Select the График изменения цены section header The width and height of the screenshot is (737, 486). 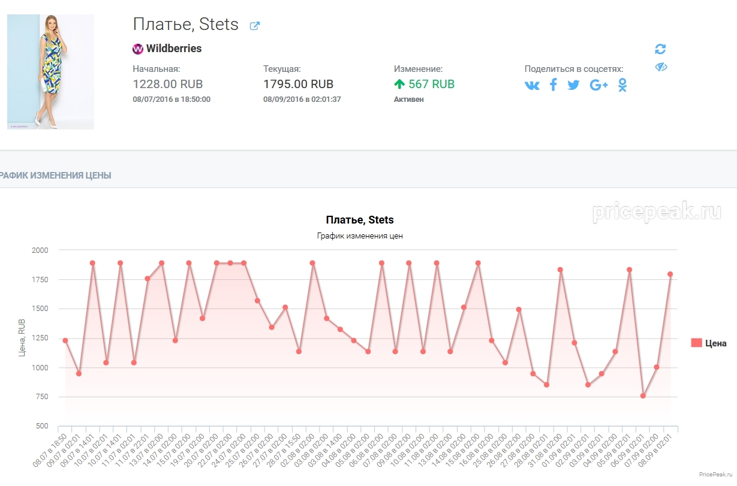55,176
